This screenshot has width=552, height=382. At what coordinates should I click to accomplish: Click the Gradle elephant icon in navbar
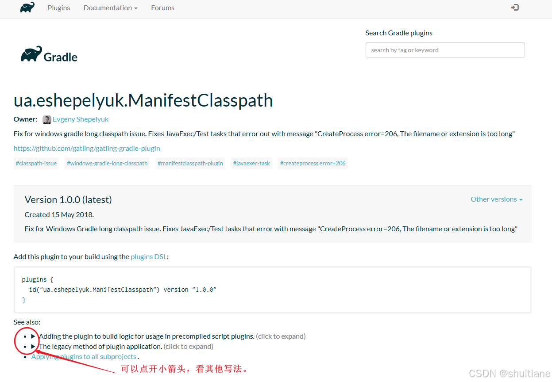(x=27, y=8)
